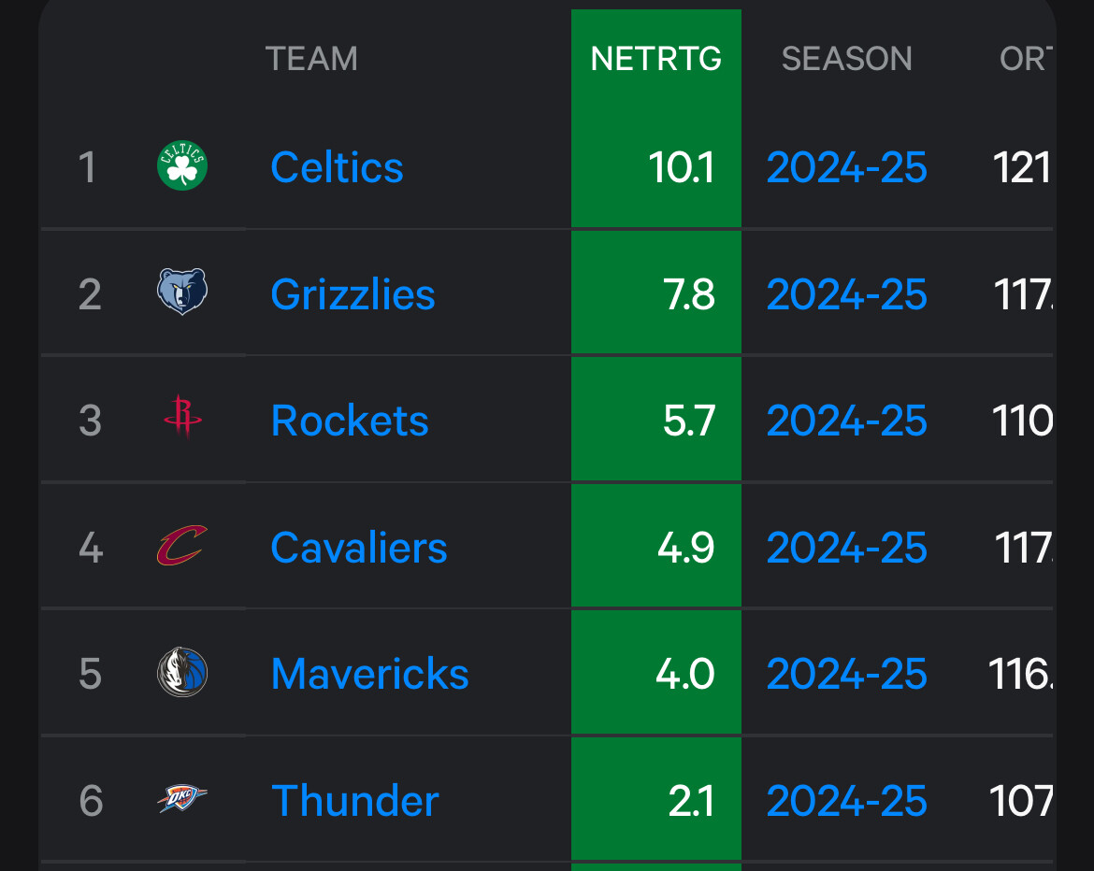The image size is (1094, 871).
Task: Click the Thunder OKC logo
Action: click(182, 798)
